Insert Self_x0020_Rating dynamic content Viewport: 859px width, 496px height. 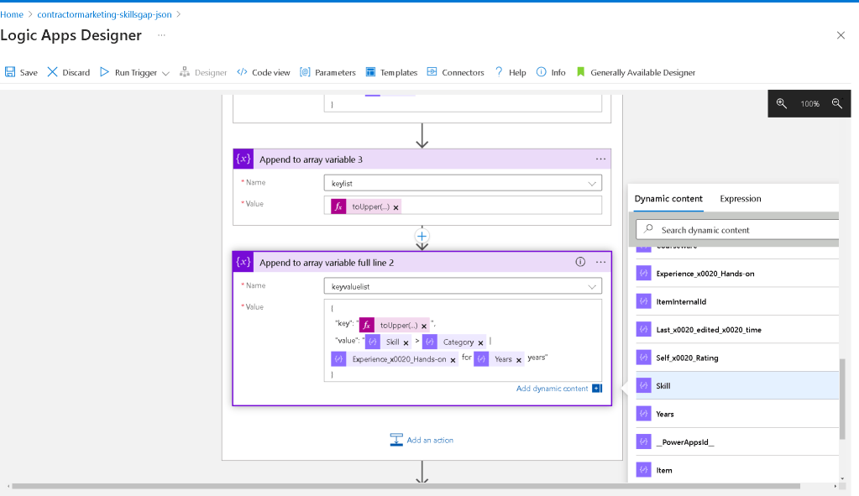tap(737, 358)
